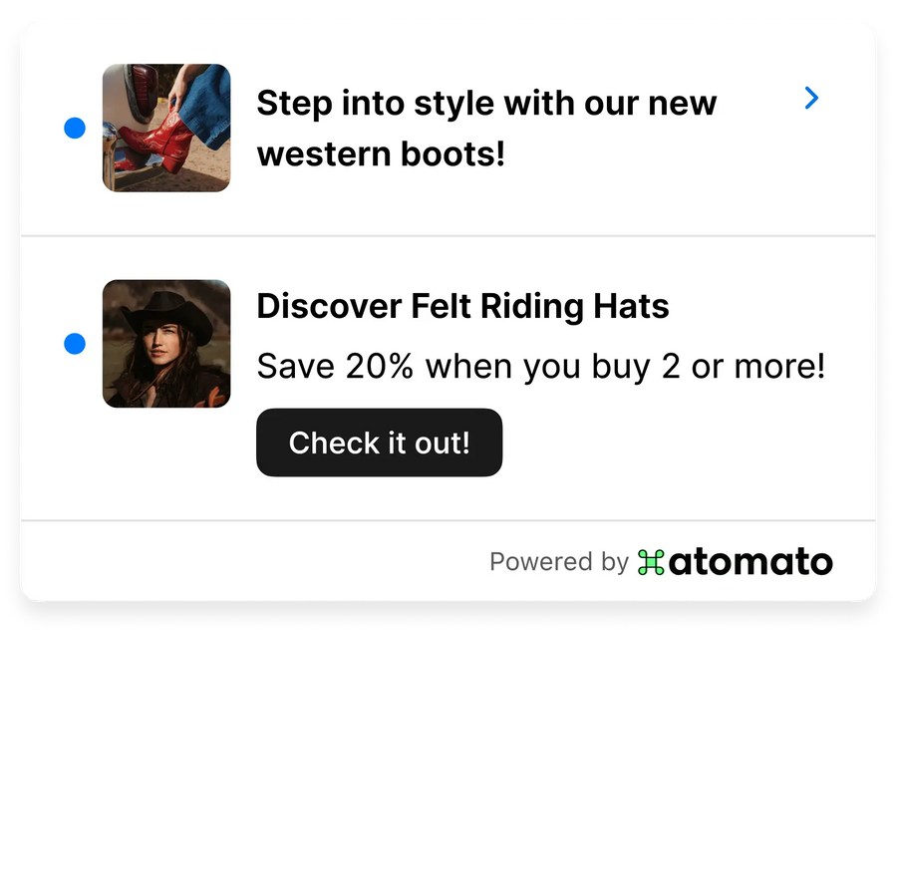897x883 pixels.
Task: Click the "20%" discount figure in the offer
Action: [379, 367]
